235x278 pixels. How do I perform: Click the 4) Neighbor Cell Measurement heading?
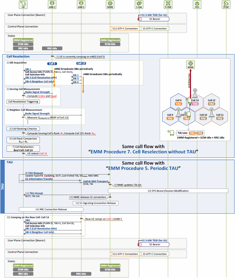click(24, 110)
